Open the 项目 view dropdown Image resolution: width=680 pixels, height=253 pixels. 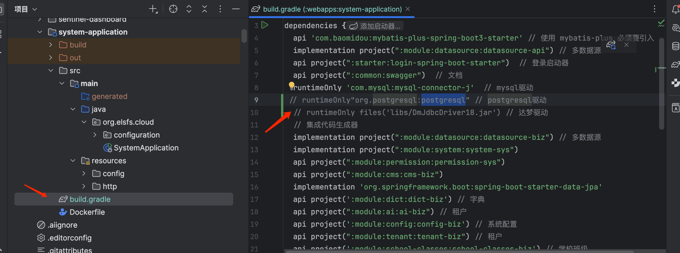26,9
